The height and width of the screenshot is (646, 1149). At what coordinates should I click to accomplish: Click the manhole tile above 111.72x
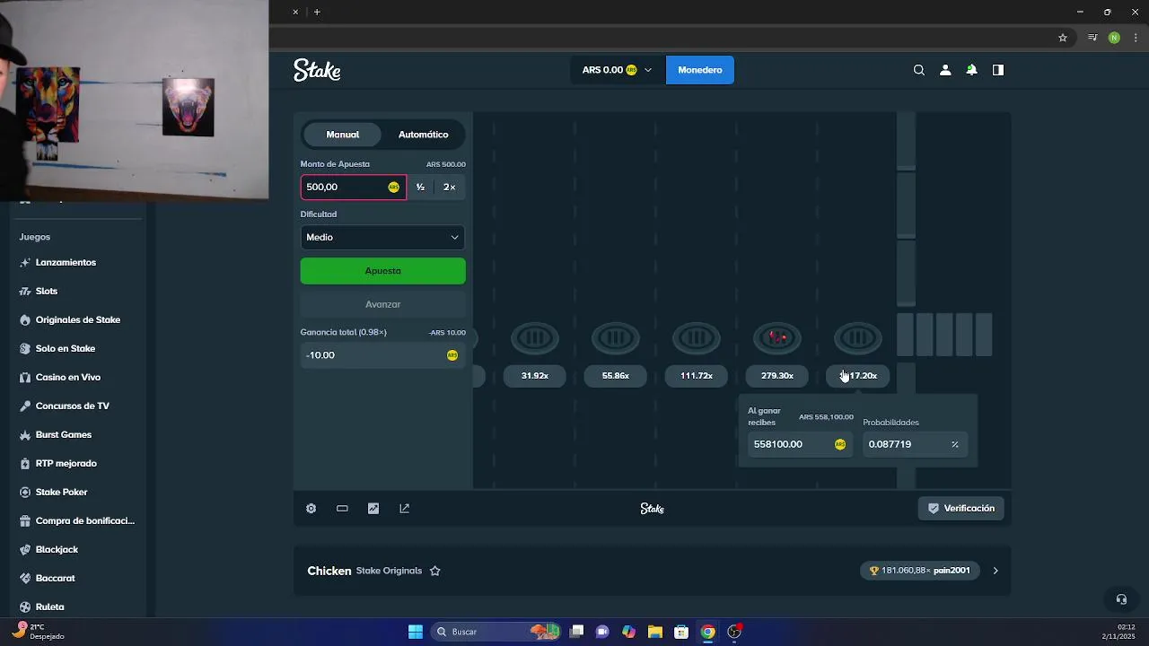click(x=697, y=338)
